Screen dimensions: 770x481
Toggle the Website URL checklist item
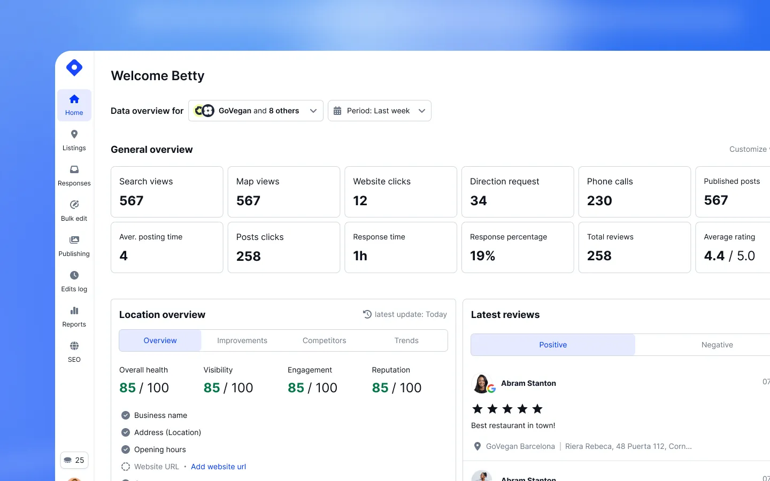coord(125,467)
